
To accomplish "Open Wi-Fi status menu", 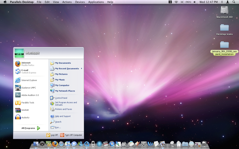I will [176, 2].
